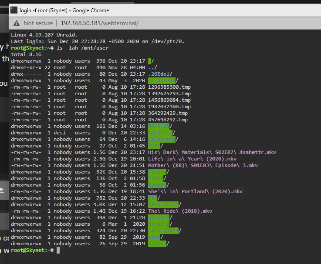This screenshot has width=321, height=264.
Task: Click the Last login line in terminal
Action: tap(98, 41)
